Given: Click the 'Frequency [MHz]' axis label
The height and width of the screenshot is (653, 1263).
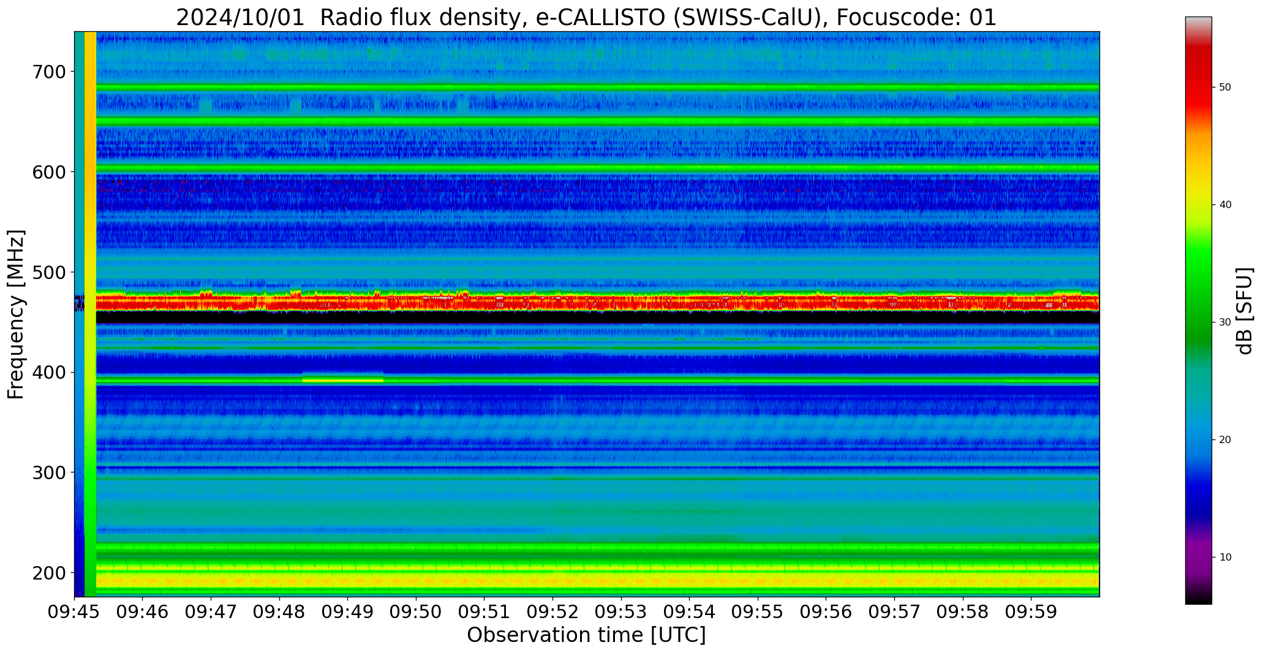Looking at the screenshot, I should tap(16, 314).
